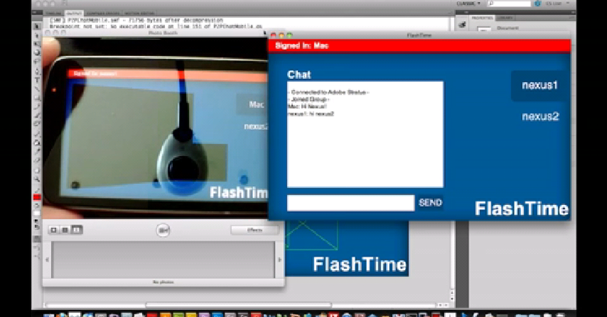Choose 4-up photo mode in Photo Booth
The height and width of the screenshot is (317, 607).
[65, 230]
